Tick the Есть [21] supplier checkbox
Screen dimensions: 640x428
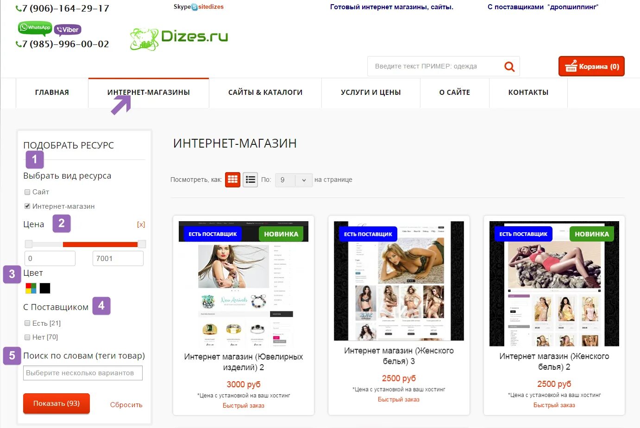(x=27, y=323)
